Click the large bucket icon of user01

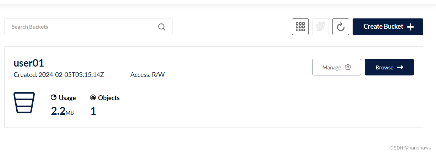[x=24, y=103]
